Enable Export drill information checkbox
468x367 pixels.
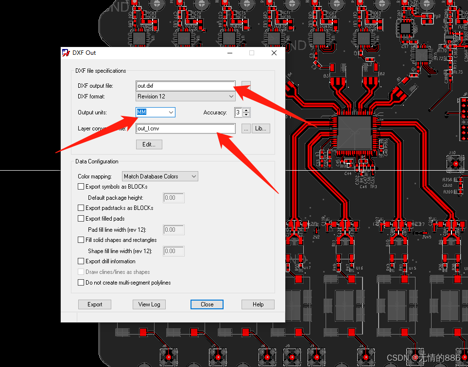click(81, 261)
